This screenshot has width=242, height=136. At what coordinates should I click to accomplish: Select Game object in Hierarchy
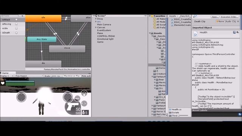100,42
